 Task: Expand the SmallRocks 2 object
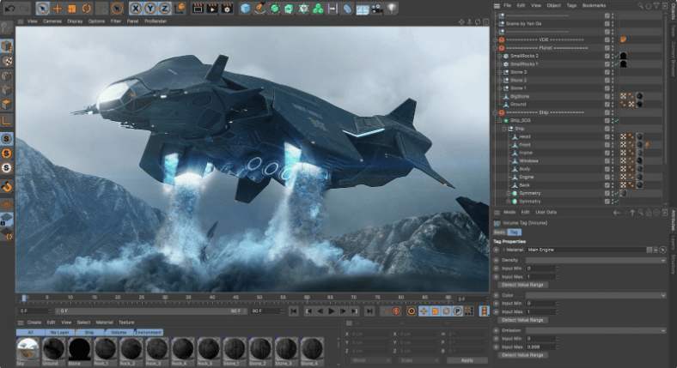click(x=499, y=56)
